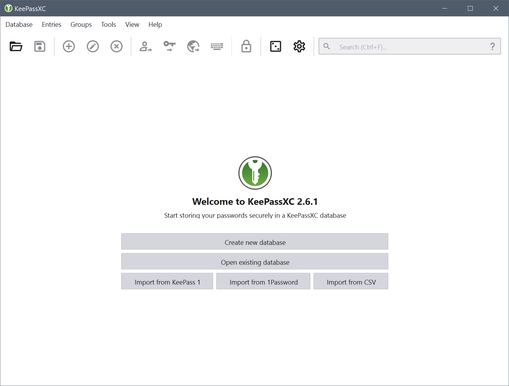Click Import from CSV button
Viewport: 509px width, 386px height.
click(x=351, y=281)
